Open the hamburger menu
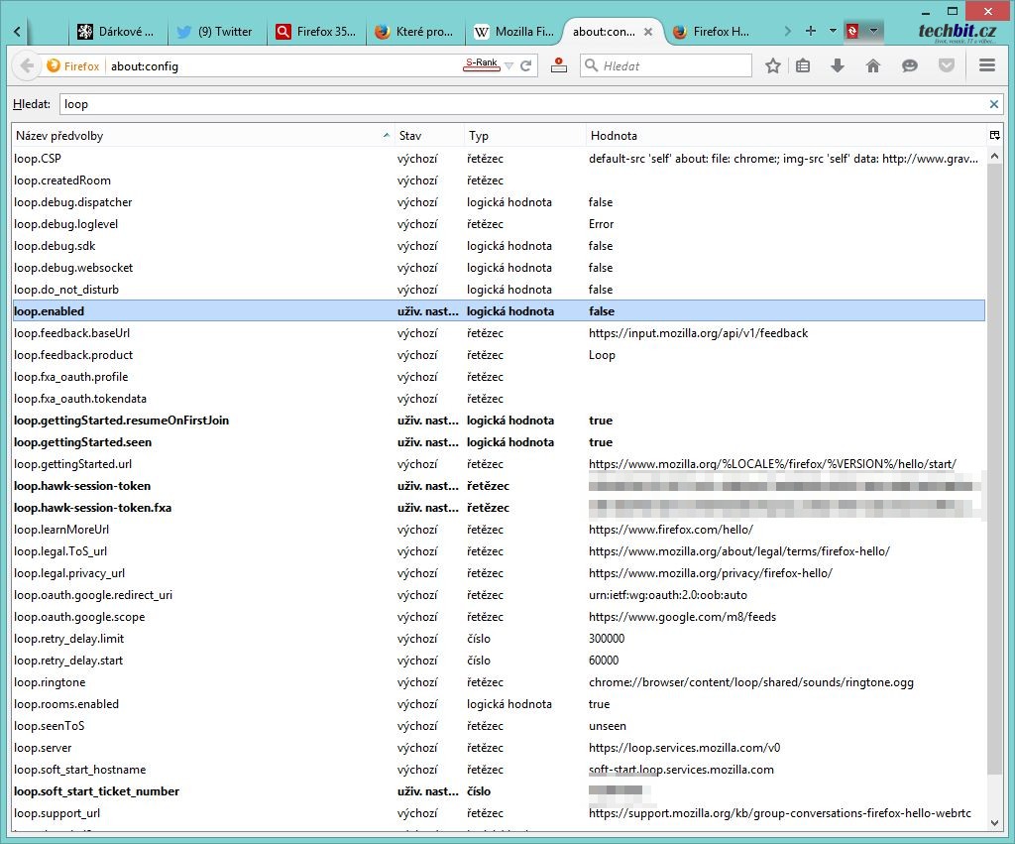This screenshot has width=1015, height=844. [986, 65]
